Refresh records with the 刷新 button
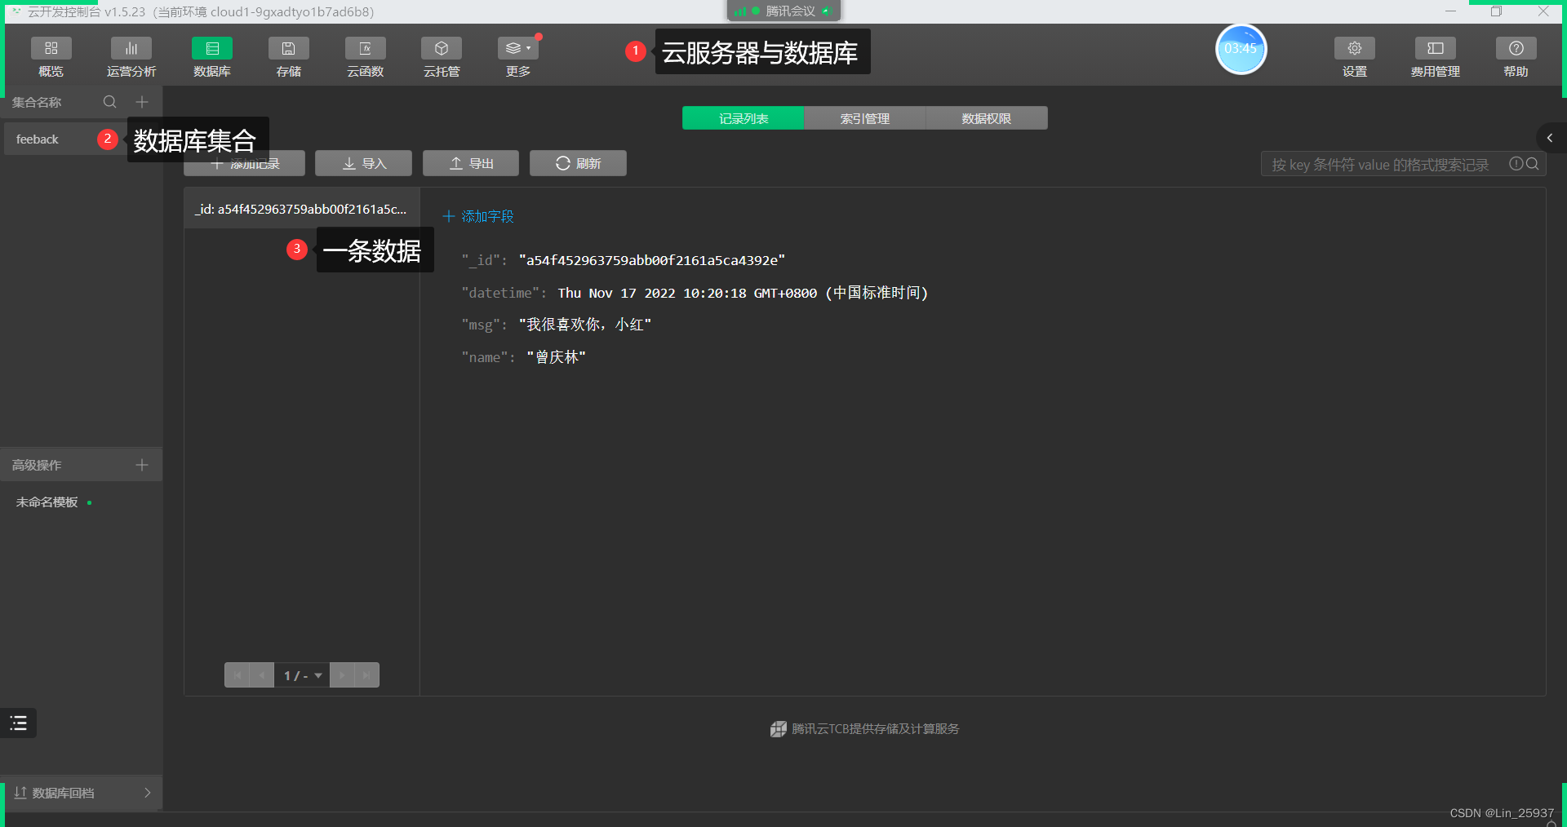This screenshot has height=827, width=1567. [x=577, y=162]
